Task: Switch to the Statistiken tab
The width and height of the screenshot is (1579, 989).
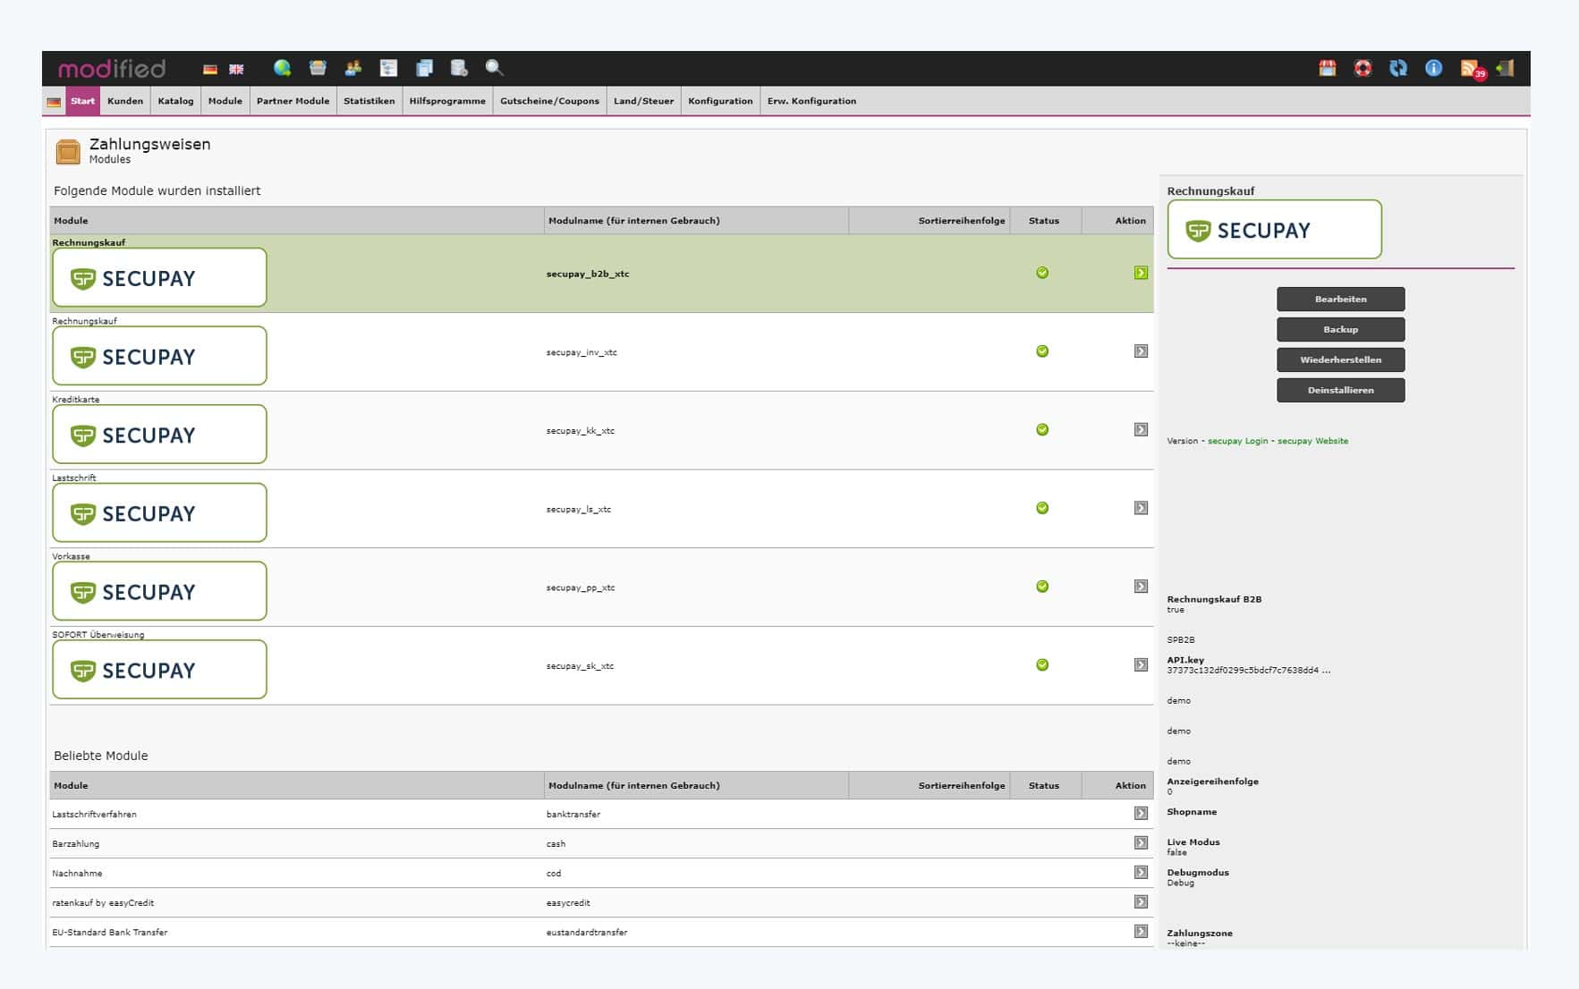Action: pos(369,101)
